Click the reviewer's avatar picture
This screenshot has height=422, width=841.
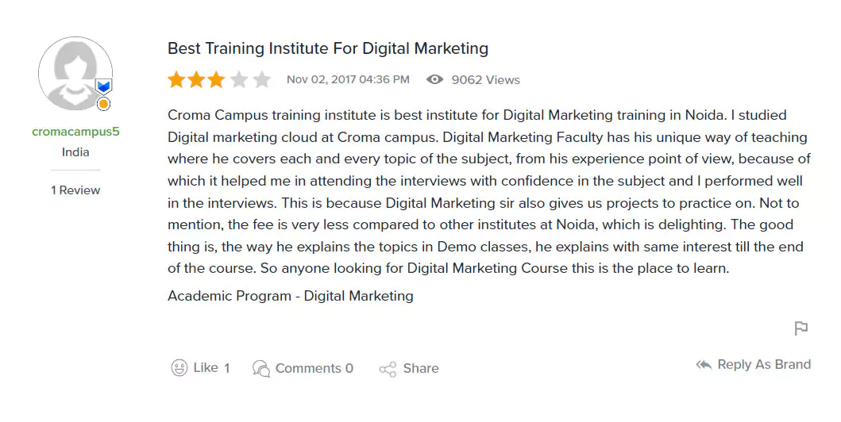[74, 75]
